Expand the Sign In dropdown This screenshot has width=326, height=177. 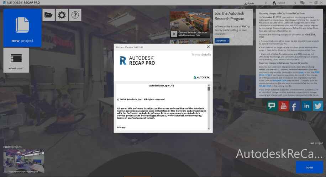[x=265, y=3]
